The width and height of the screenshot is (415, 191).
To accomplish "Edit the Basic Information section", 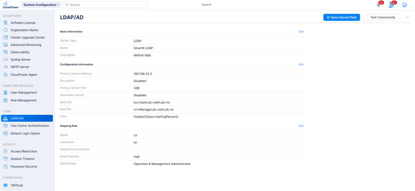I will 301,32.
